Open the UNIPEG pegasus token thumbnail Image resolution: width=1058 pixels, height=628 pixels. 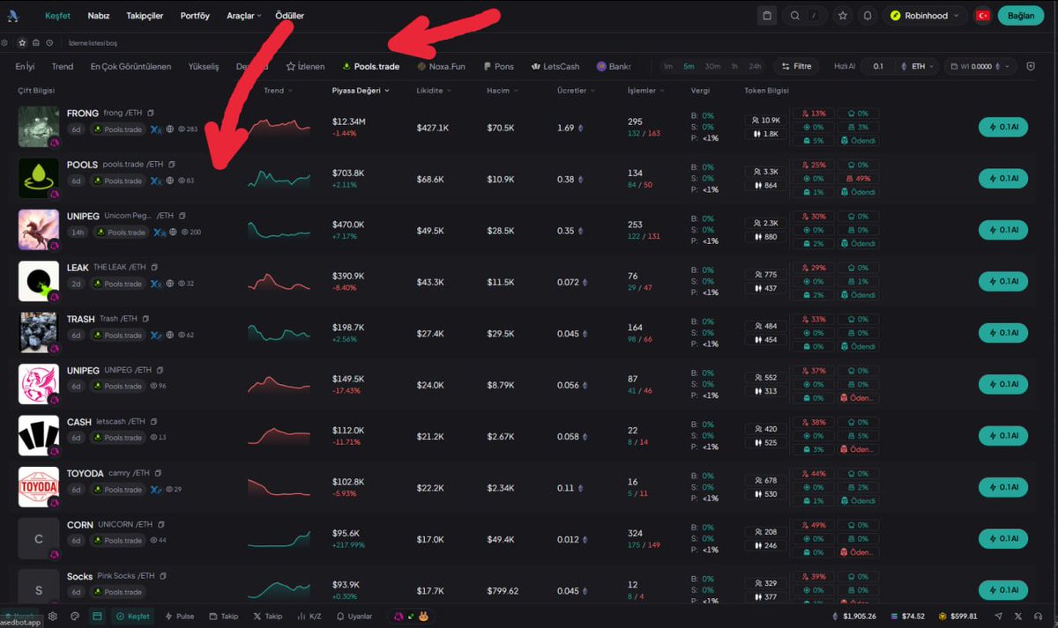point(39,229)
